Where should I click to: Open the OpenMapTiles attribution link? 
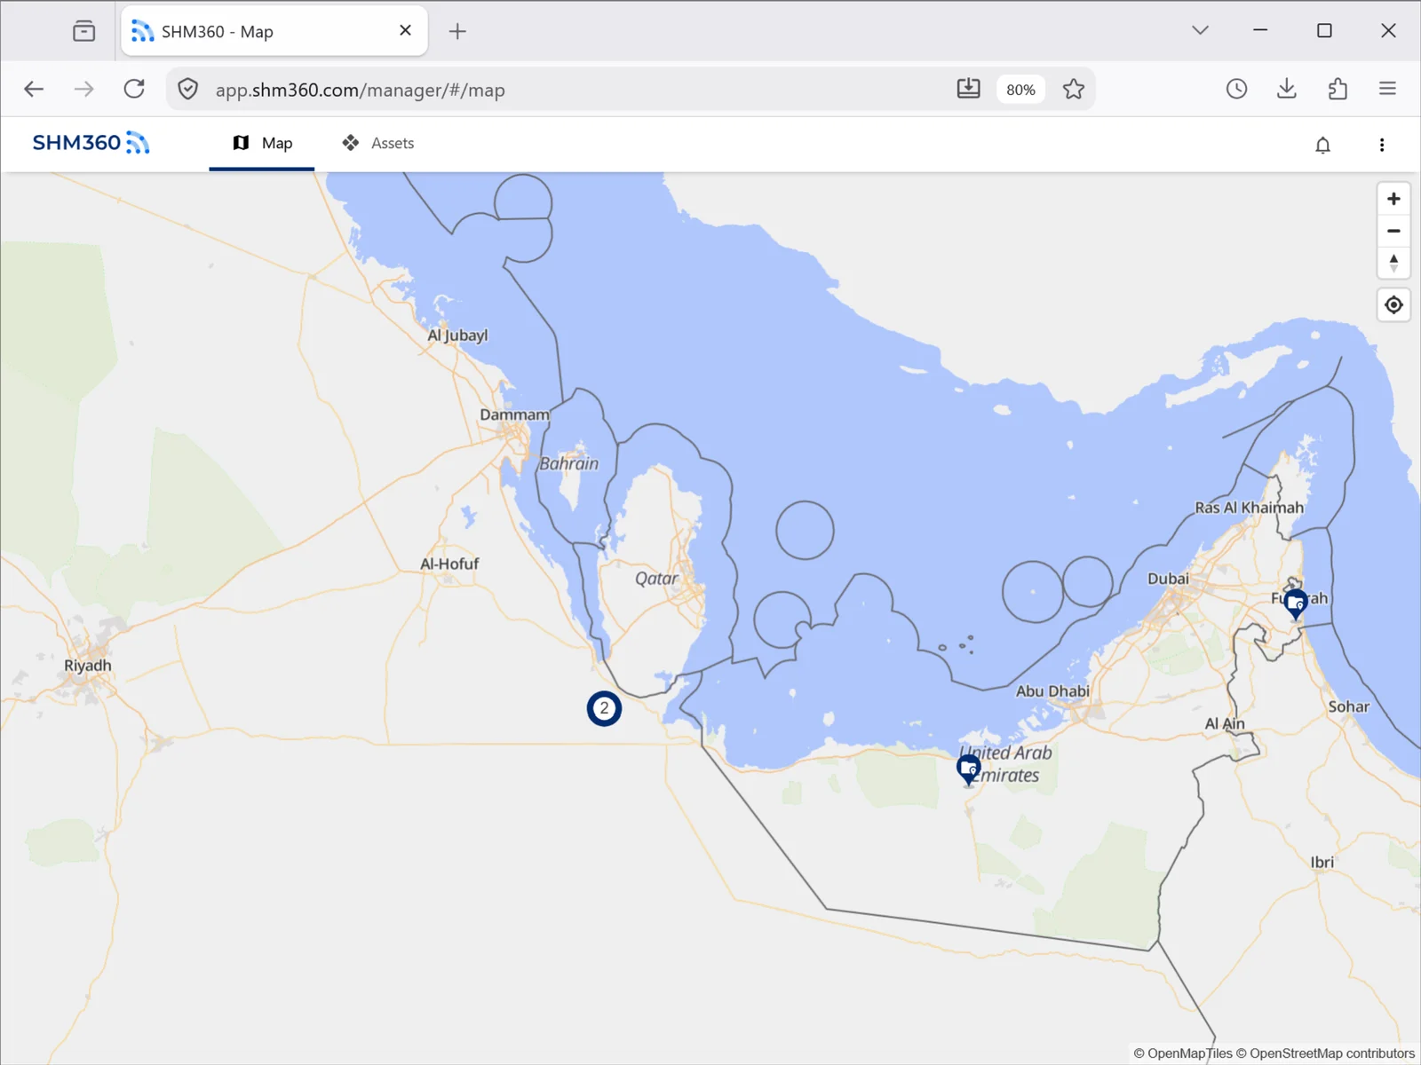[x=1183, y=1053]
